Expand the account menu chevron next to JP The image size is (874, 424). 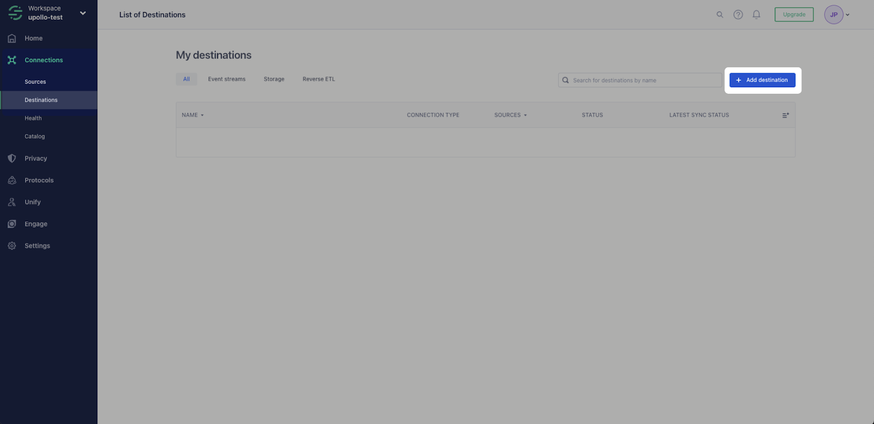pos(848,15)
